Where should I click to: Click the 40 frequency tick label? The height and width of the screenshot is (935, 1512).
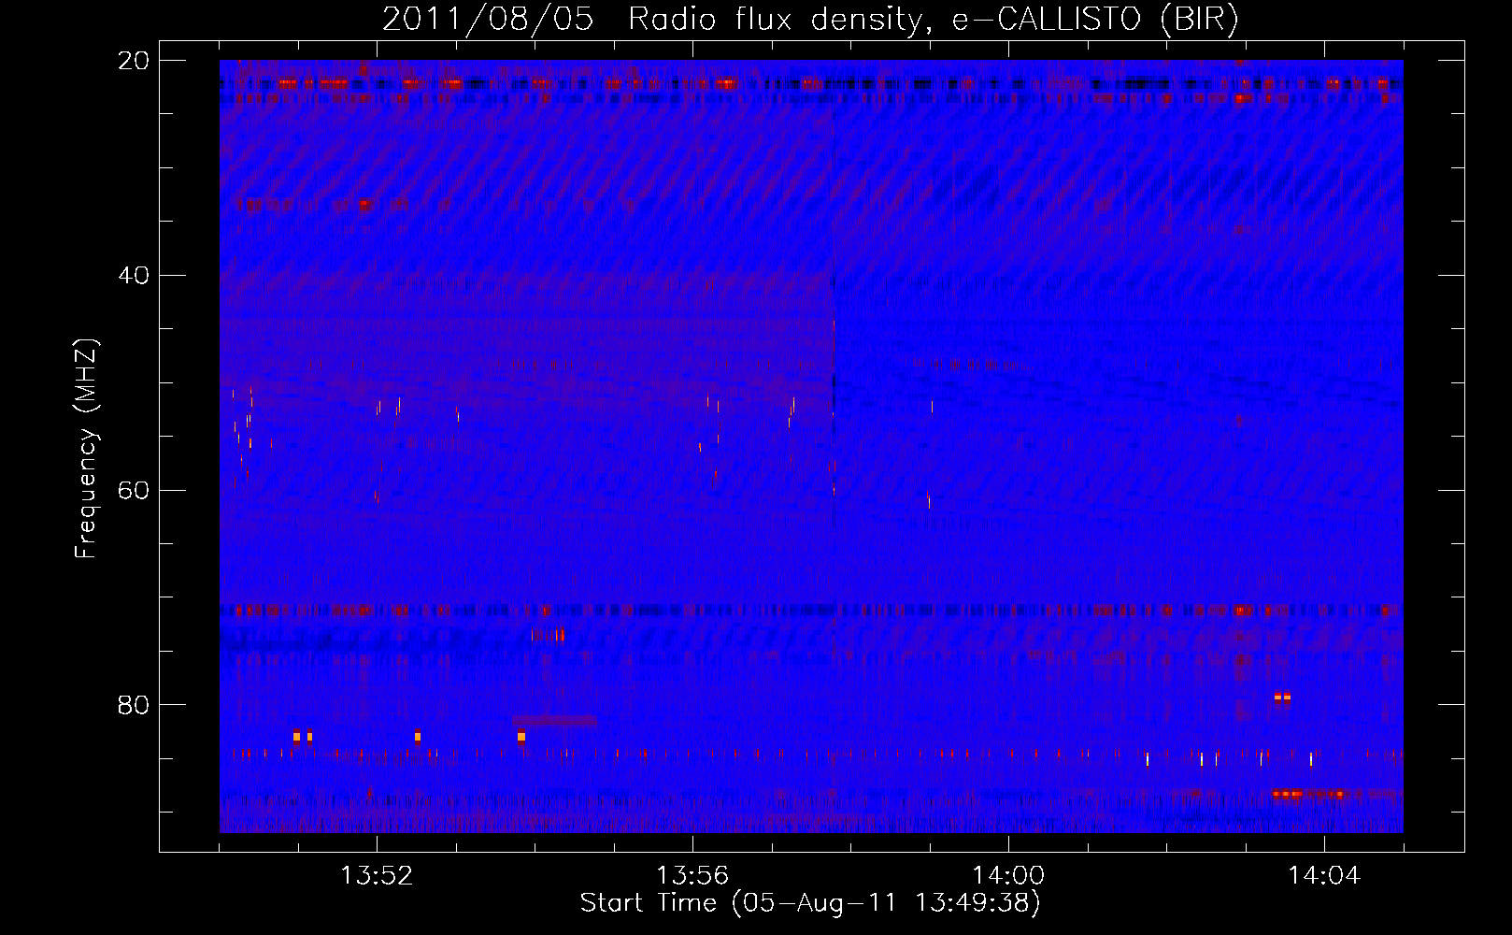tap(134, 276)
